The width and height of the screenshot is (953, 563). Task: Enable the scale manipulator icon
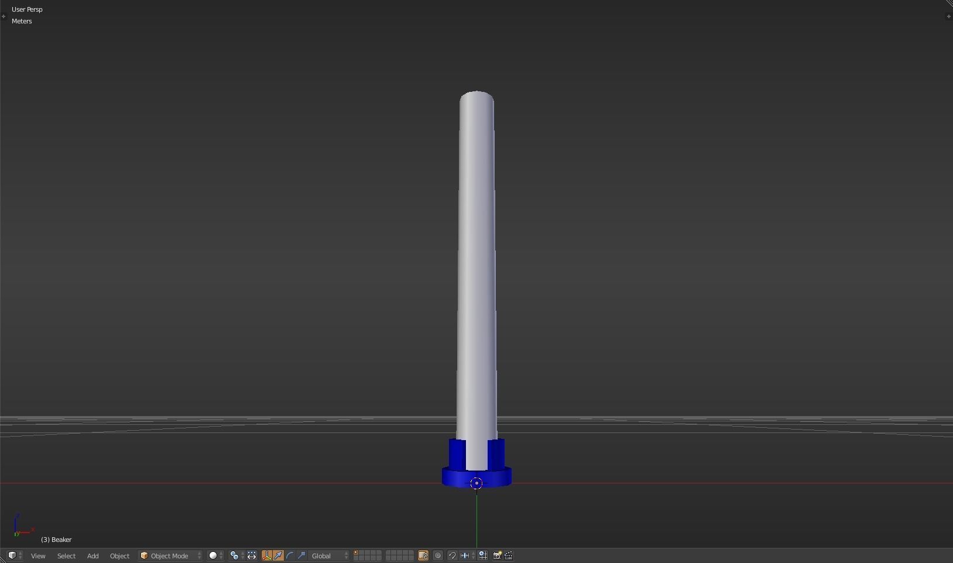[x=302, y=555]
